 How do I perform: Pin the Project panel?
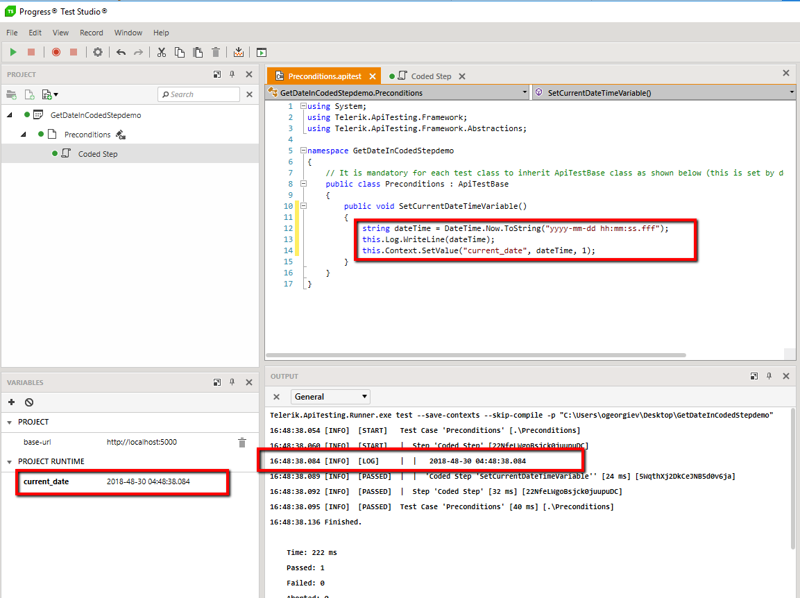click(232, 74)
